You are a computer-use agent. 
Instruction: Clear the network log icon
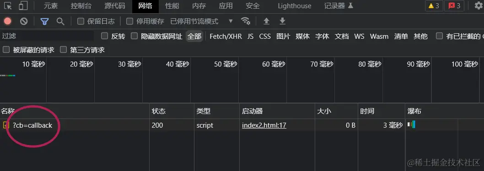point(24,21)
